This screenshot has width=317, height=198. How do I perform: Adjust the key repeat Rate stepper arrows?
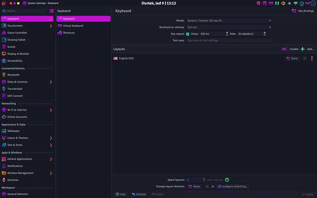[x=265, y=34]
